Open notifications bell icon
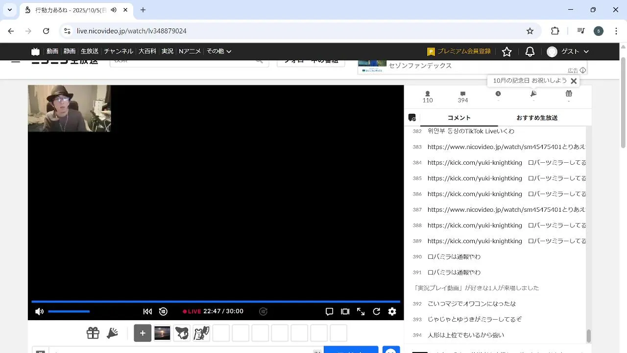Image resolution: width=627 pixels, height=353 pixels. coord(530,51)
